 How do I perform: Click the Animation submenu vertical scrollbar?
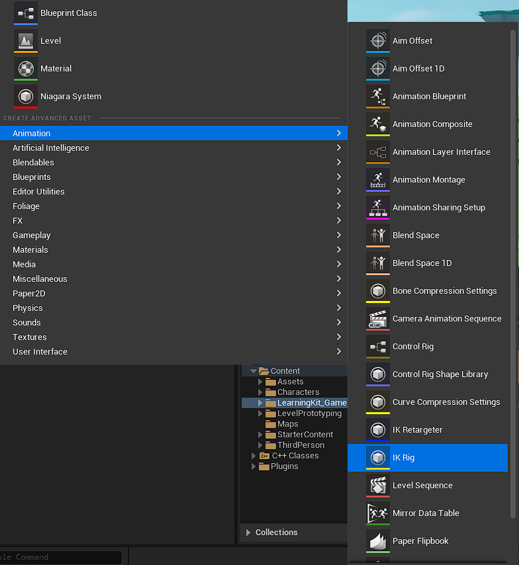coord(513,274)
